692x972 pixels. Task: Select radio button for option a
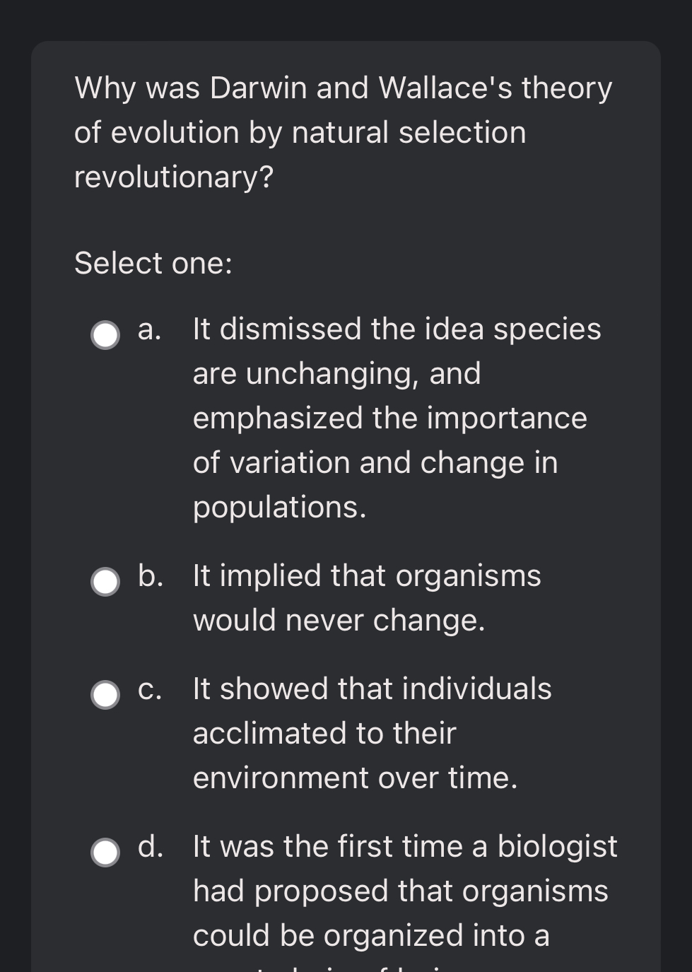click(106, 335)
